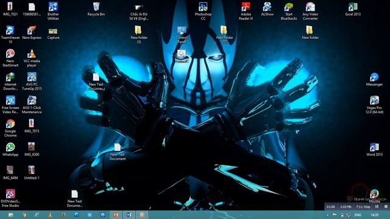This screenshot has height=219, width=390.
Task: Switch to the PowerPoint taskbar window
Action: [116, 215]
